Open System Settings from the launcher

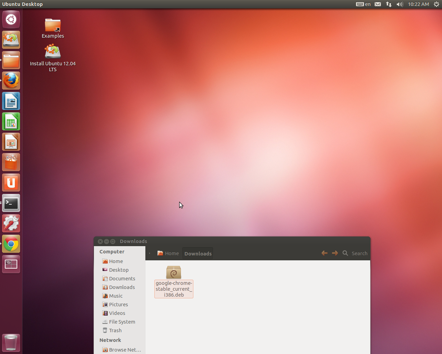click(11, 223)
